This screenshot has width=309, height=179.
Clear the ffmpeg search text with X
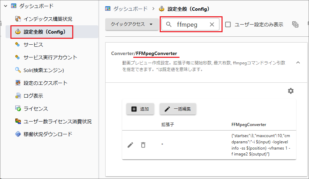pyautogui.click(x=212, y=25)
